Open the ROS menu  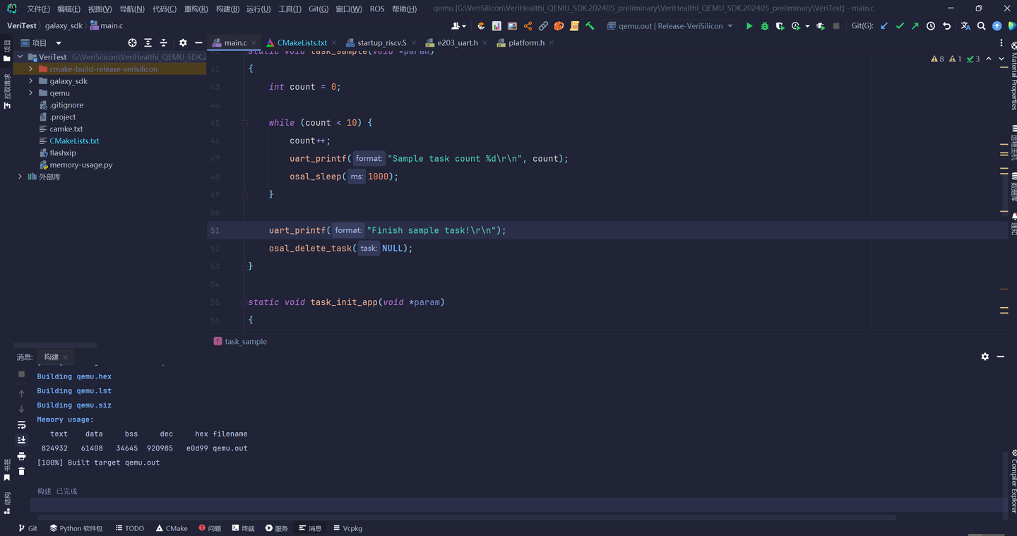(377, 9)
